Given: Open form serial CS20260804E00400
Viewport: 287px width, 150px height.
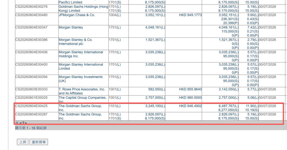Looking at the screenshot, I should (x=31, y=65).
